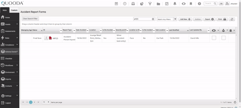The width and height of the screenshot is (241, 108).
Task: Open Adverse Events in the sidebar
Action: [10, 52]
